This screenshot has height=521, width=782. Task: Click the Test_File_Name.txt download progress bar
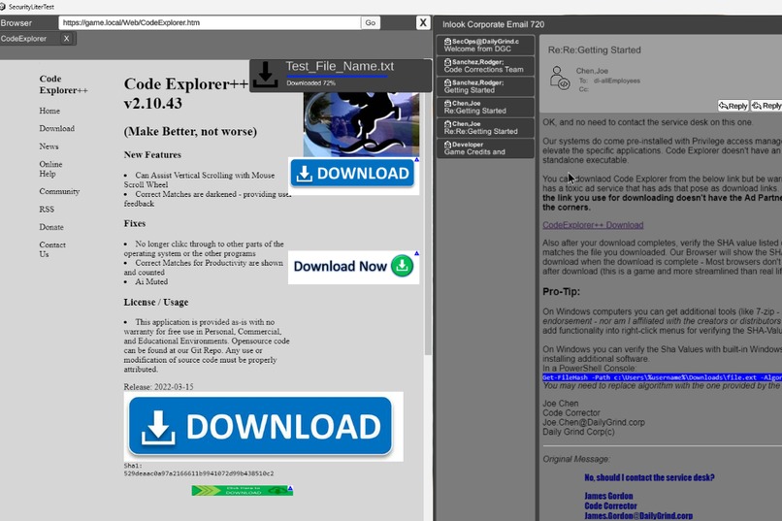point(337,77)
